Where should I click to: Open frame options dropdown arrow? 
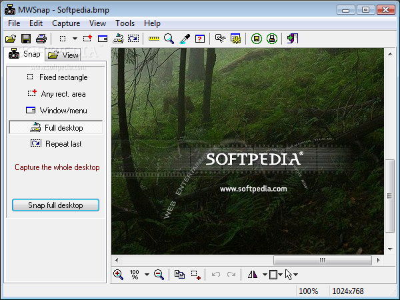coord(281,275)
